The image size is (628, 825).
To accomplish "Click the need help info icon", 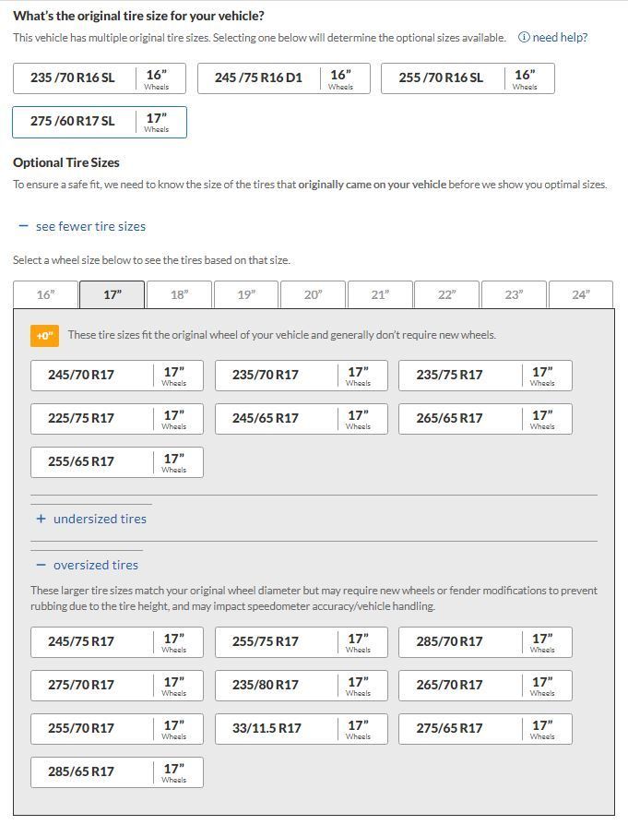I will 524,38.
